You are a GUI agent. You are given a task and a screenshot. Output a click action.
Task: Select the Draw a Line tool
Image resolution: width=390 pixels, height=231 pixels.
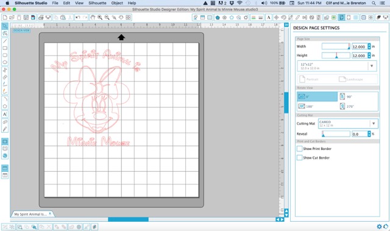5,41
